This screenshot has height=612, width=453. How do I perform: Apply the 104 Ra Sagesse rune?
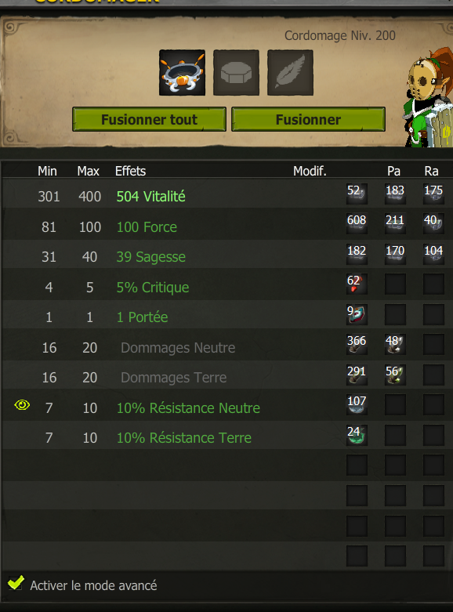433,254
